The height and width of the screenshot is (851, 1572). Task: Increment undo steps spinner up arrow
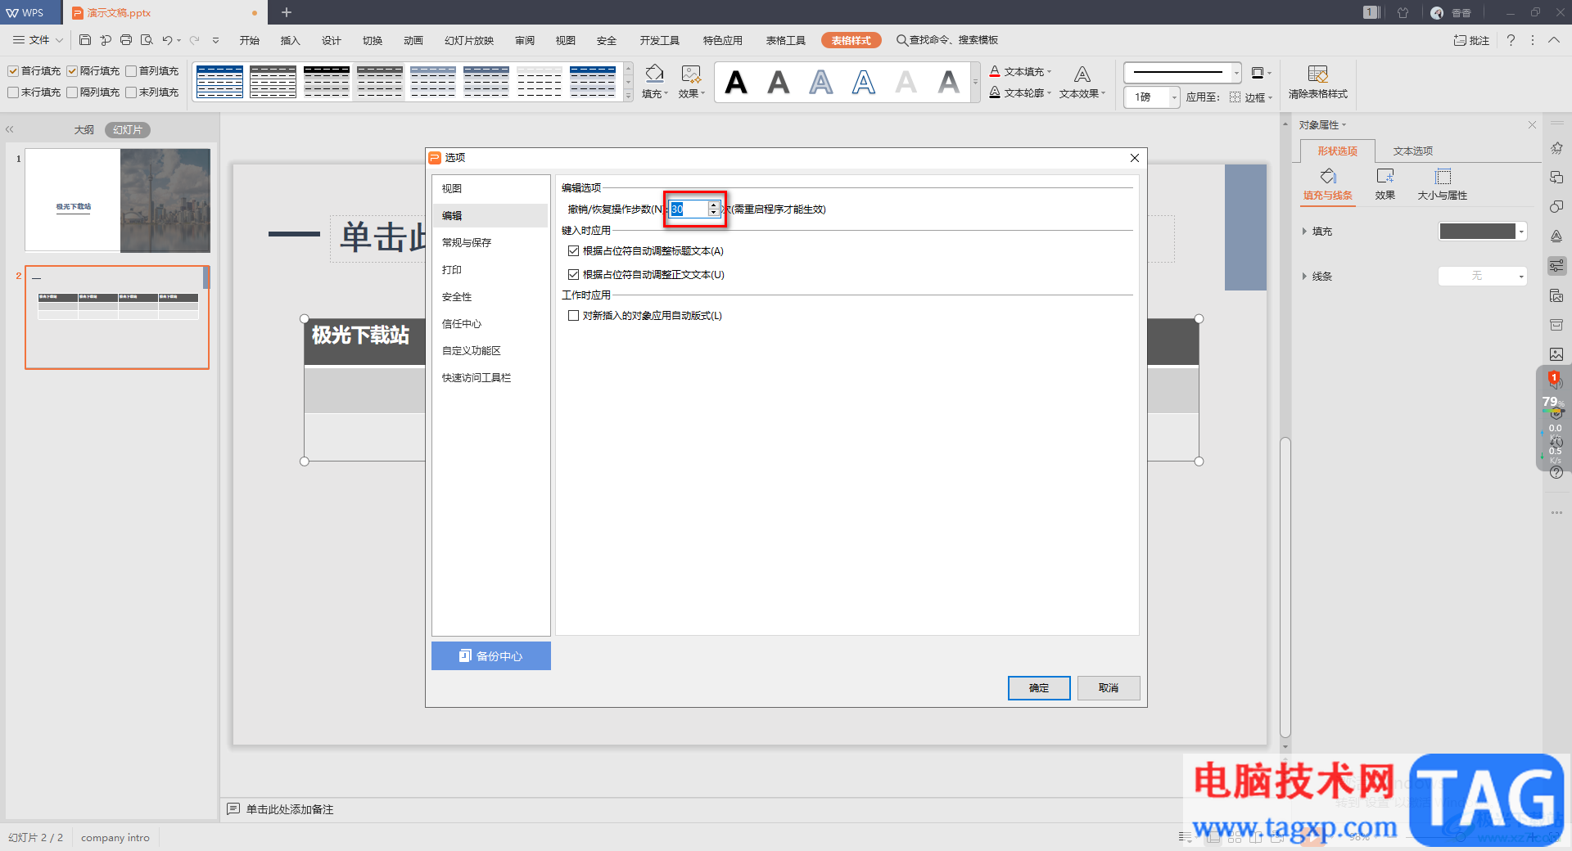click(x=713, y=205)
